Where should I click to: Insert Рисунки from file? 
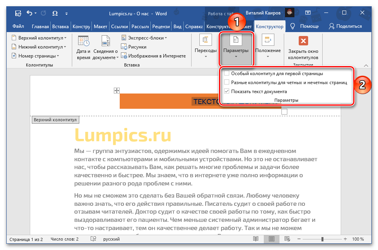134,47
